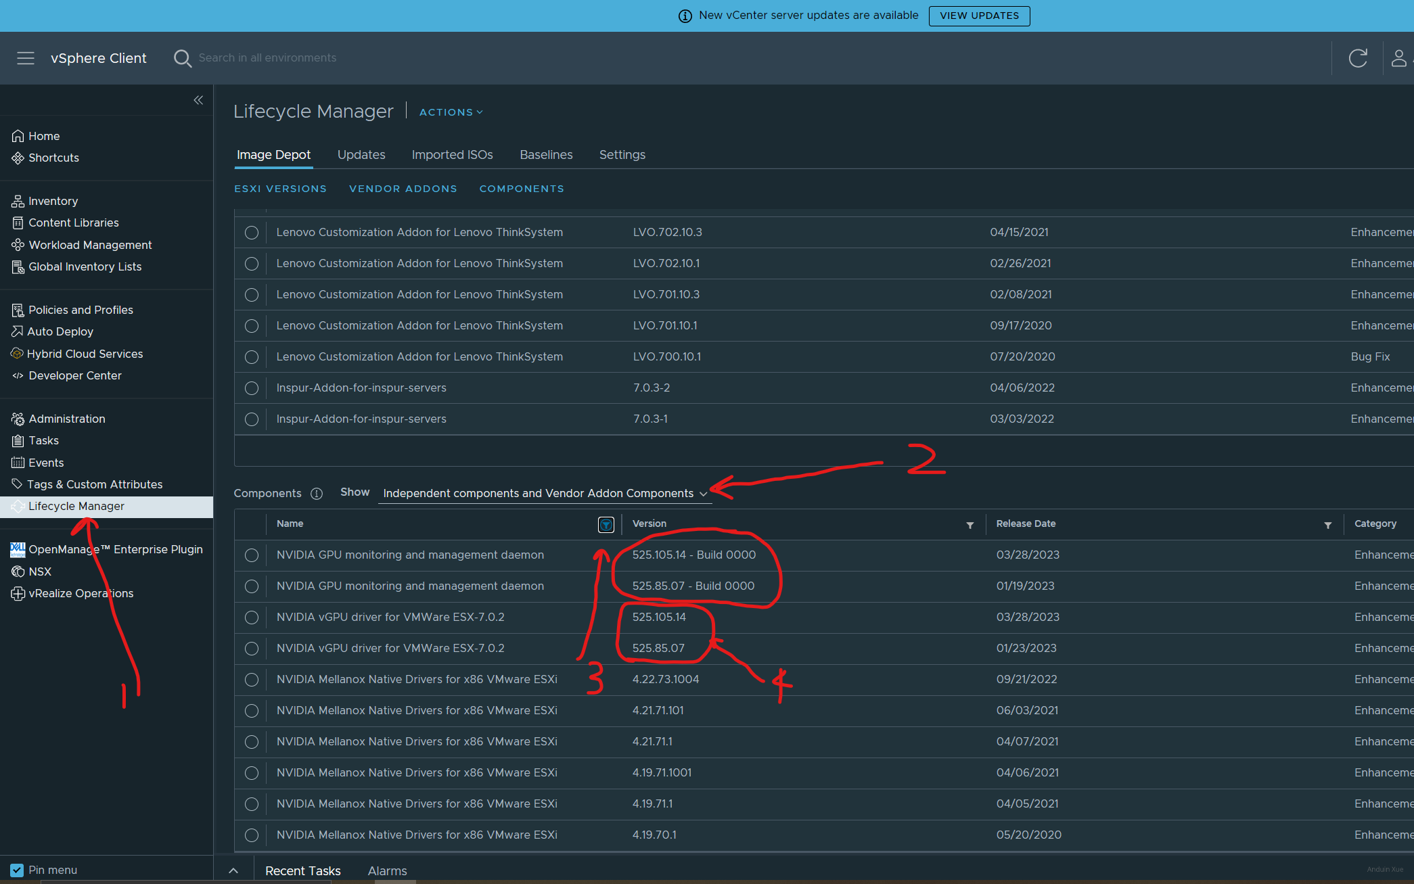
Task: Click the Version column filter icon
Action: pyautogui.click(x=970, y=526)
